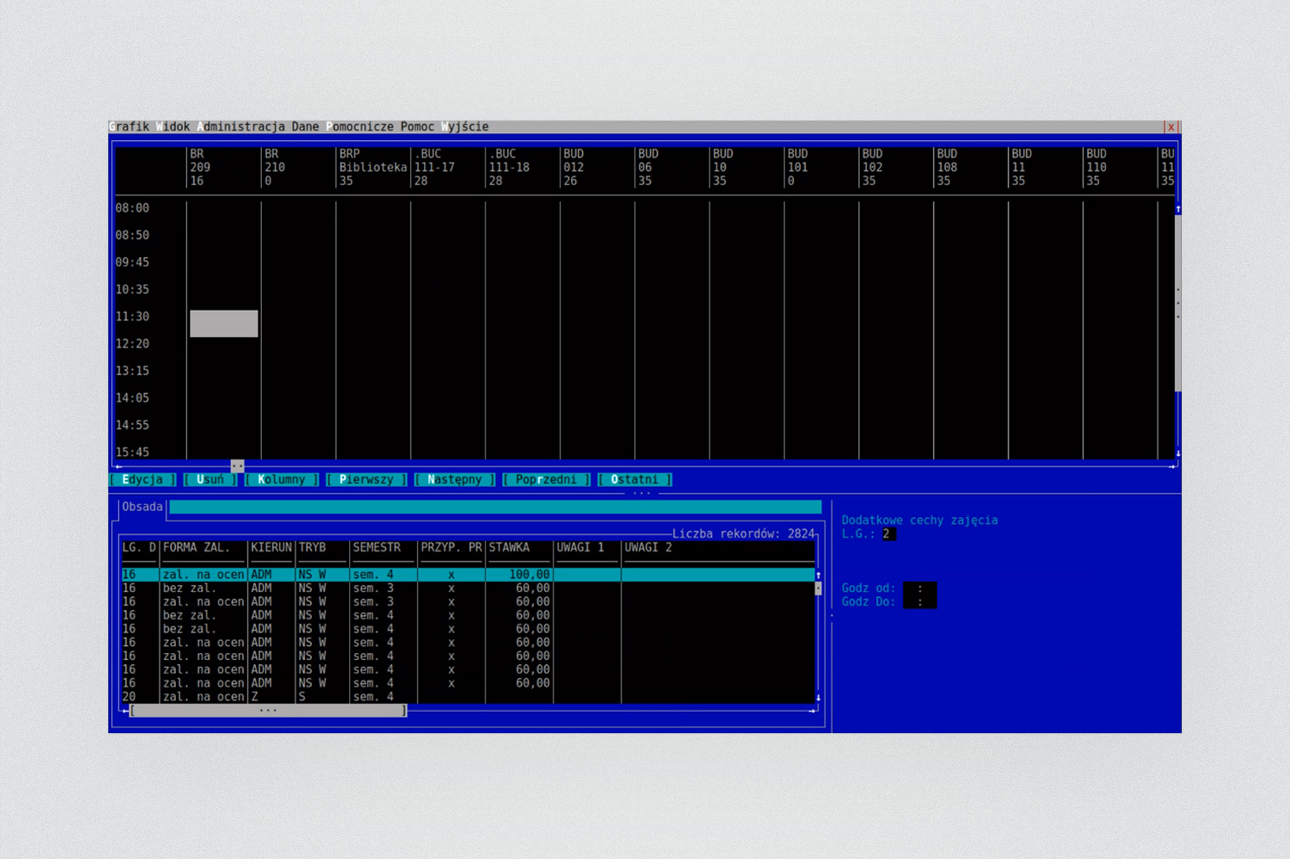Click the Kolumny button

[x=281, y=479]
